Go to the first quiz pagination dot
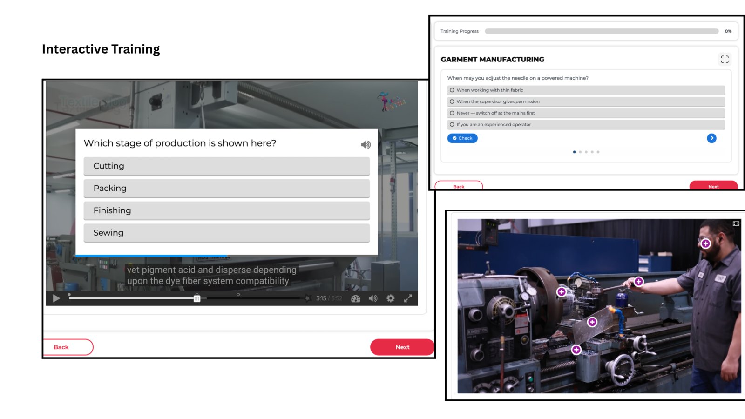This screenshot has width=745, height=419. pyautogui.click(x=574, y=152)
